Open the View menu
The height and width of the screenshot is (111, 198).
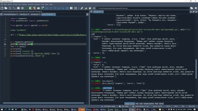pyautogui.click(x=47, y=4)
